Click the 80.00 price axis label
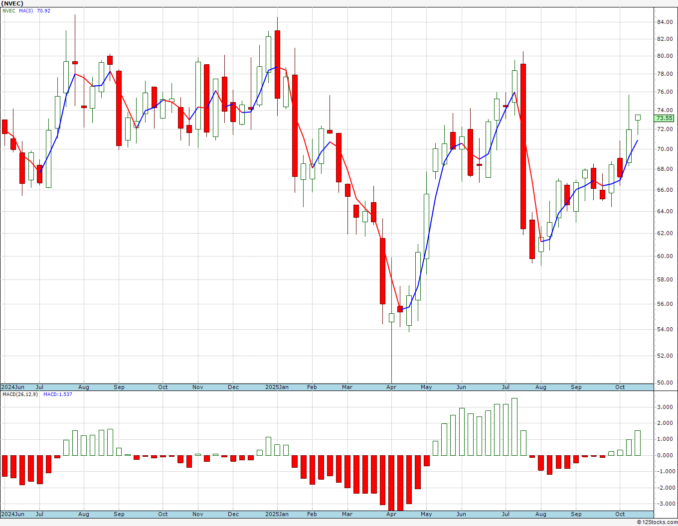Screen dimensions: 678x526 664,56
